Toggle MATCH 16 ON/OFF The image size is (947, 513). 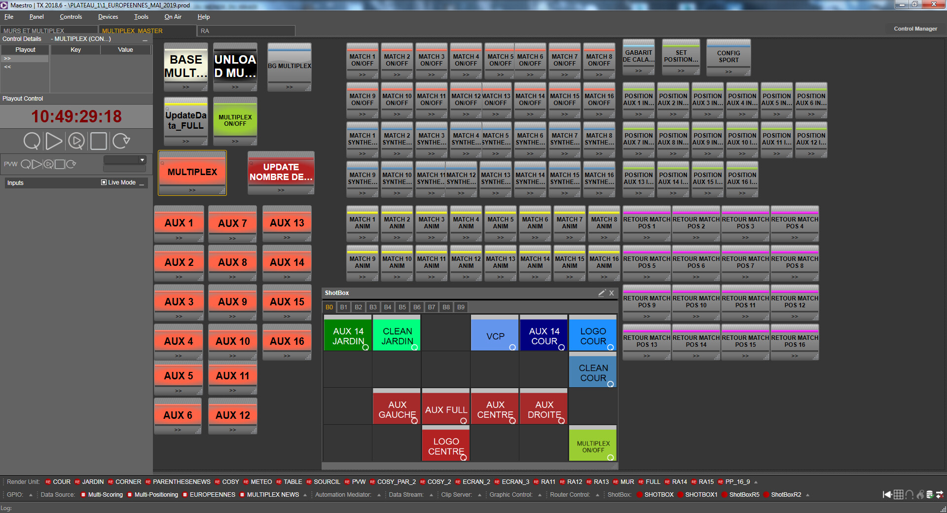pos(599,100)
